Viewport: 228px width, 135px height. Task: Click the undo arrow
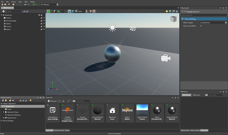(x=18, y=4)
